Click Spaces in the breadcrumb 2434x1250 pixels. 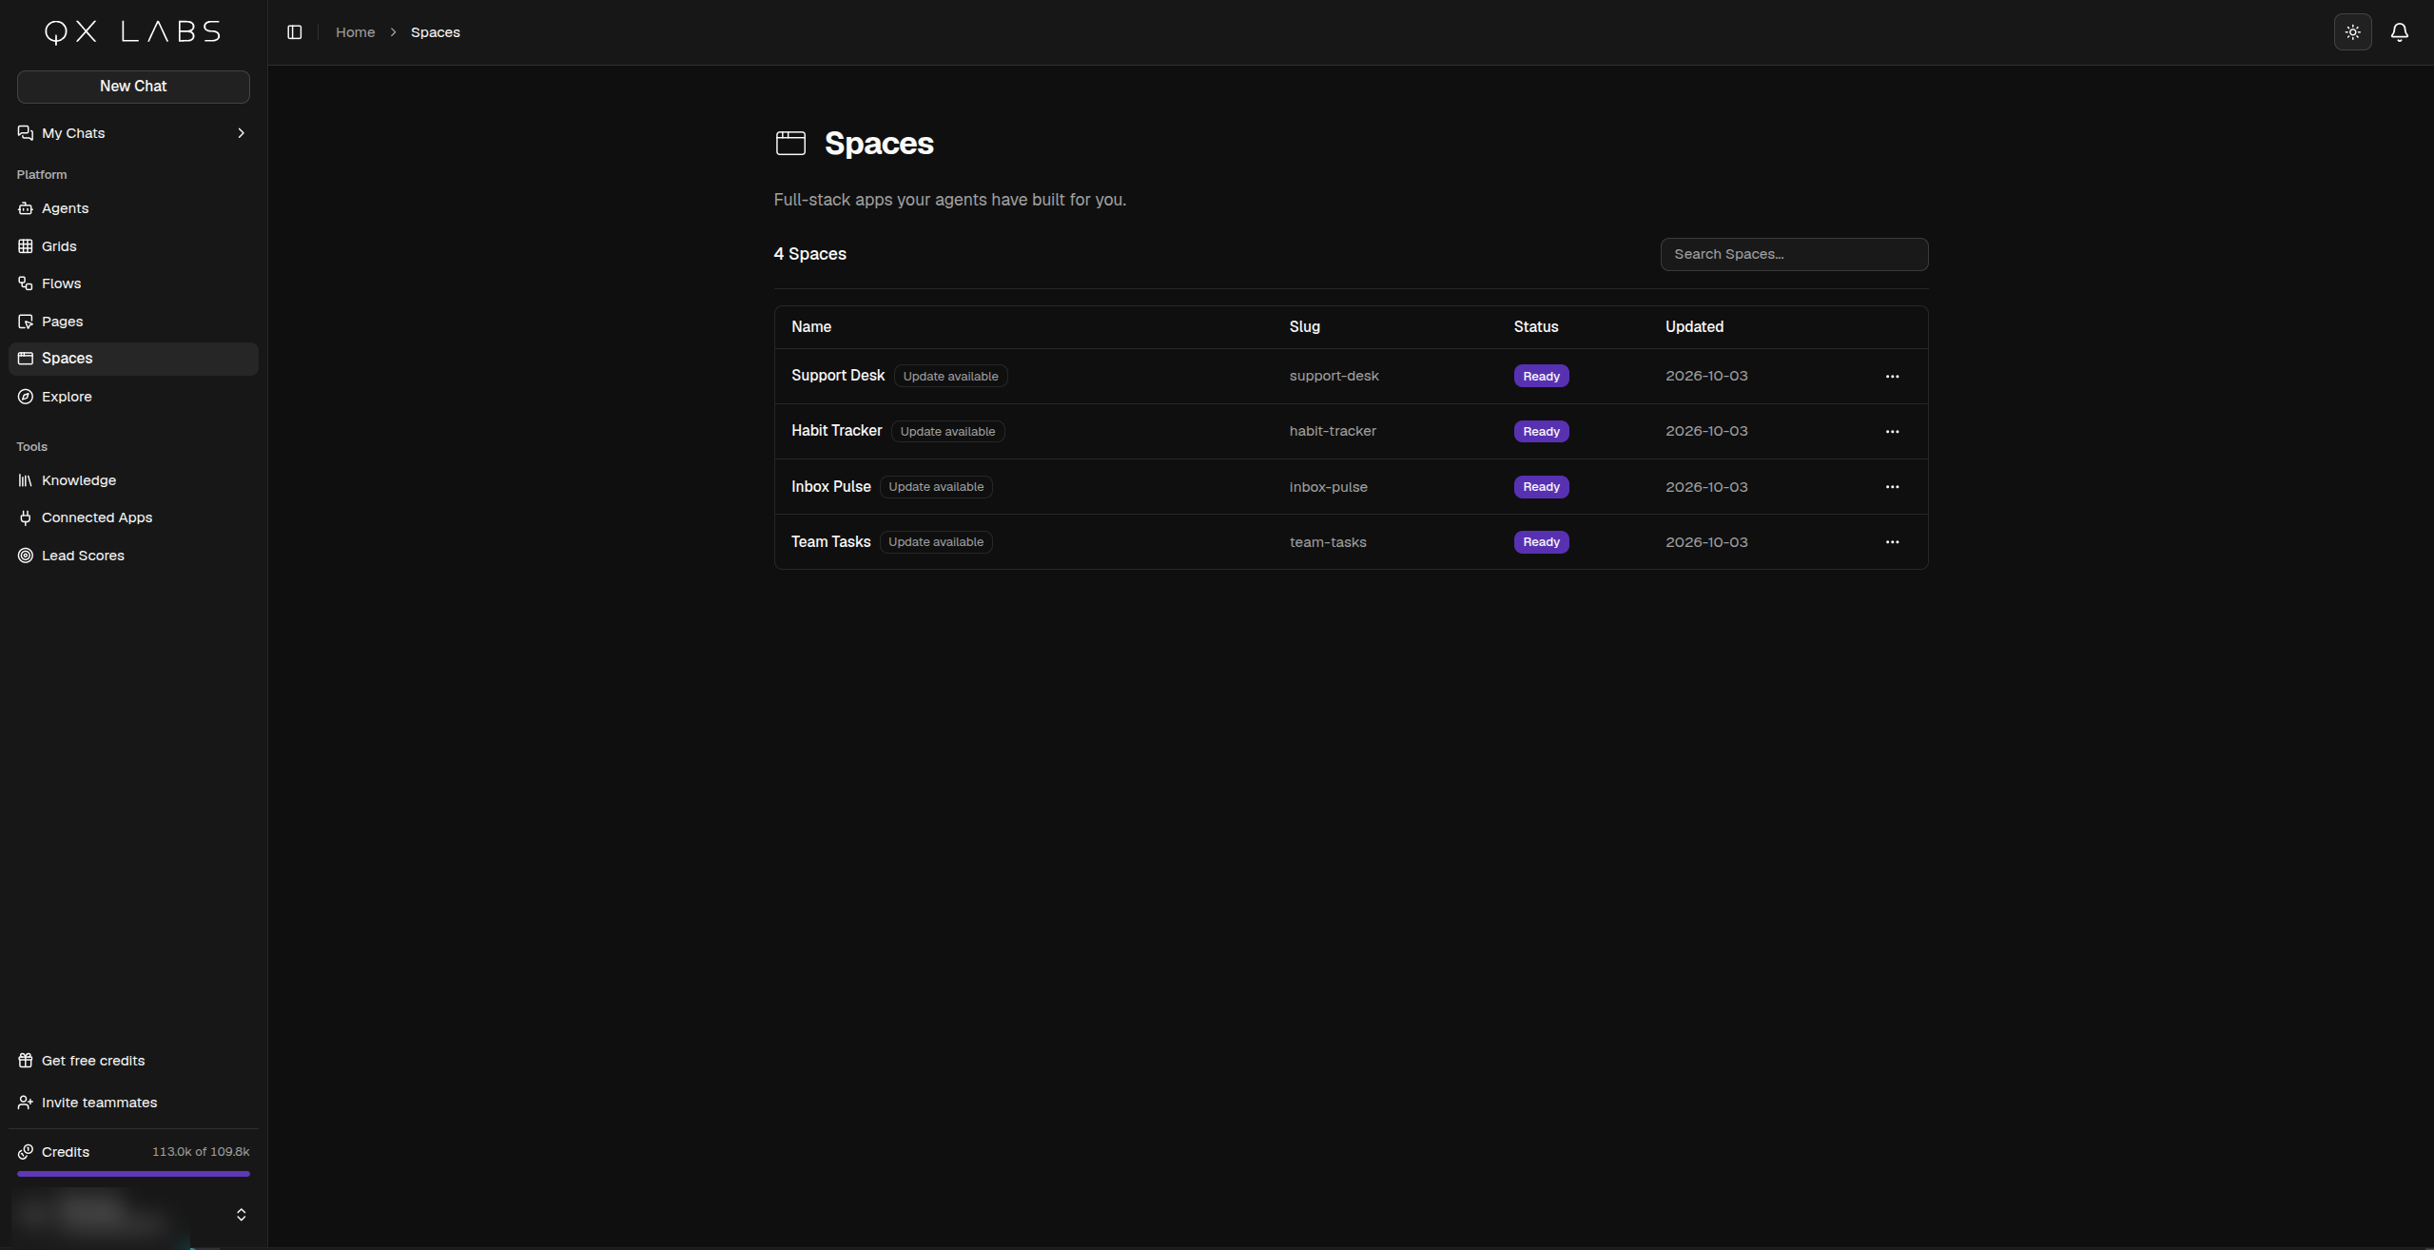tap(435, 32)
